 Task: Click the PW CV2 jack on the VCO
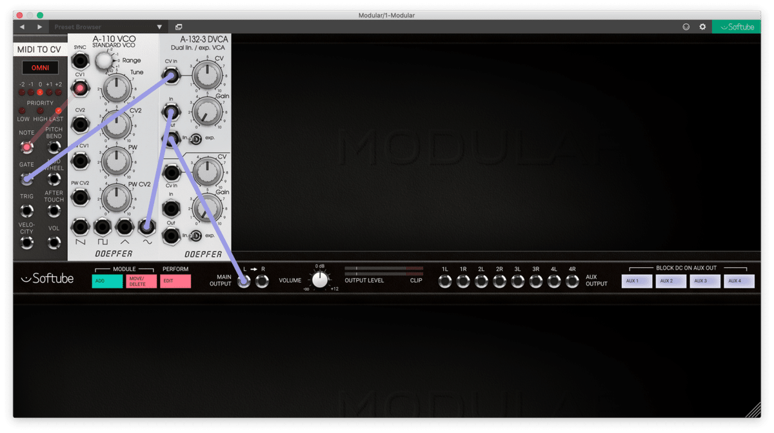pyautogui.click(x=81, y=197)
